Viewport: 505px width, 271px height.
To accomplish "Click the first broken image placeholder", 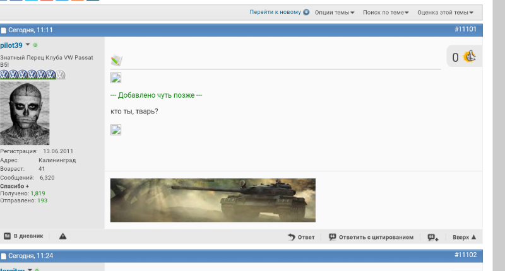I will click(x=116, y=78).
